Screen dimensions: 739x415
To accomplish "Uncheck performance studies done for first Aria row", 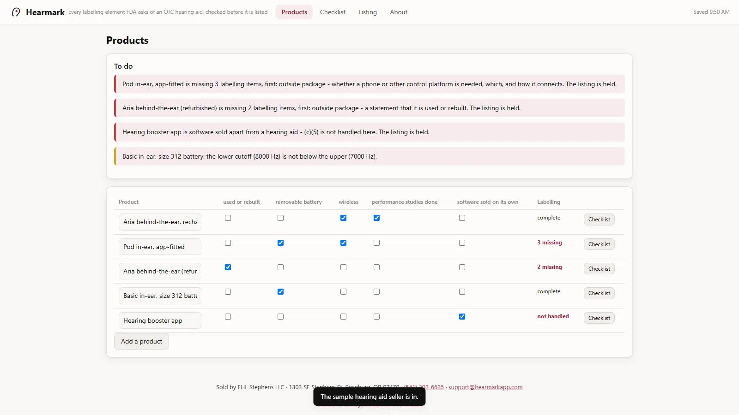I will click(376, 218).
